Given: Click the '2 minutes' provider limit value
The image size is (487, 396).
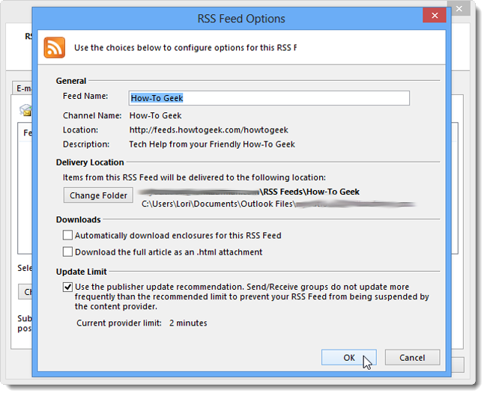Looking at the screenshot, I should point(188,323).
